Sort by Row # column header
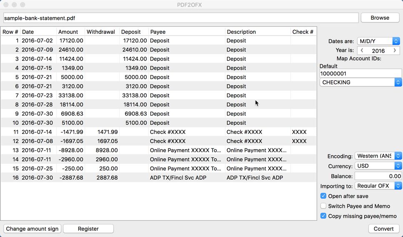The image size is (403, 237). (10, 32)
